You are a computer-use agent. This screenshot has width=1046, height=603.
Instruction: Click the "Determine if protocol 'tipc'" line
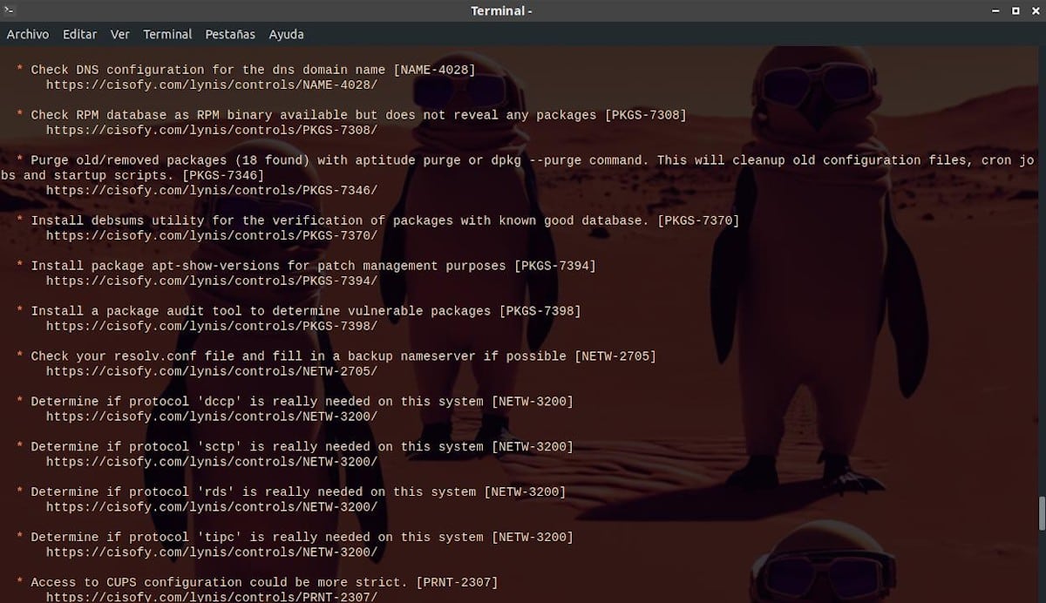click(295, 538)
